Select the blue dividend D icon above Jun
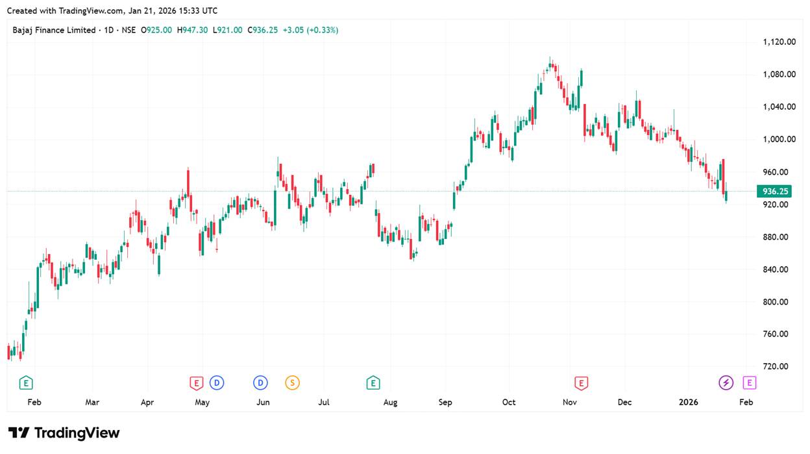 [260, 383]
